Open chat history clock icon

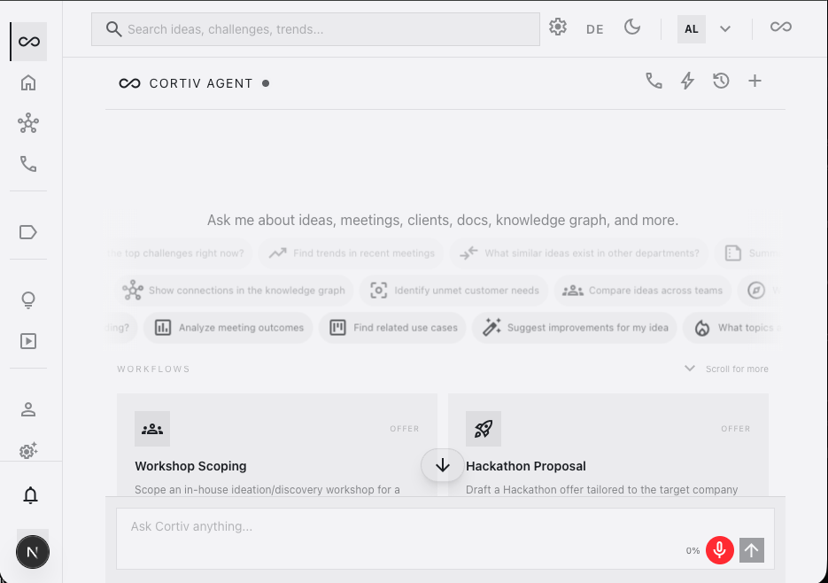coord(721,81)
